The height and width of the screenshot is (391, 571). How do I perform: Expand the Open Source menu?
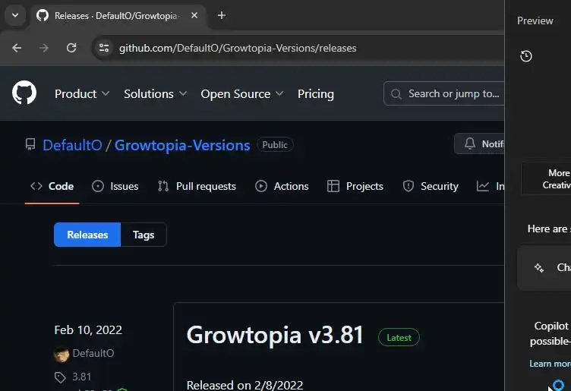241,94
